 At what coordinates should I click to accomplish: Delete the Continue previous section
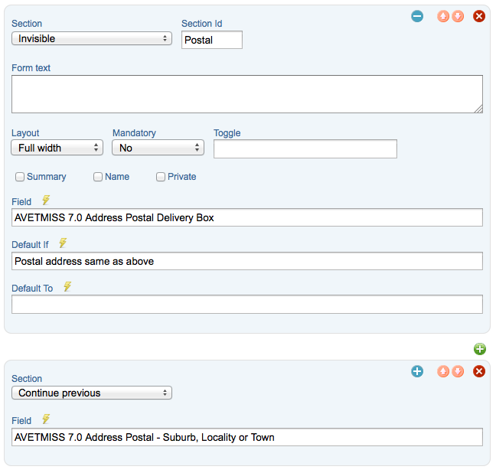[x=479, y=371]
